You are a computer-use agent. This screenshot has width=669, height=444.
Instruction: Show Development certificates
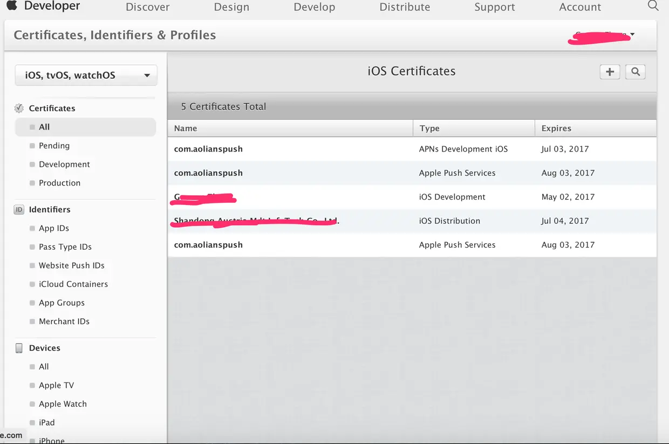click(64, 164)
